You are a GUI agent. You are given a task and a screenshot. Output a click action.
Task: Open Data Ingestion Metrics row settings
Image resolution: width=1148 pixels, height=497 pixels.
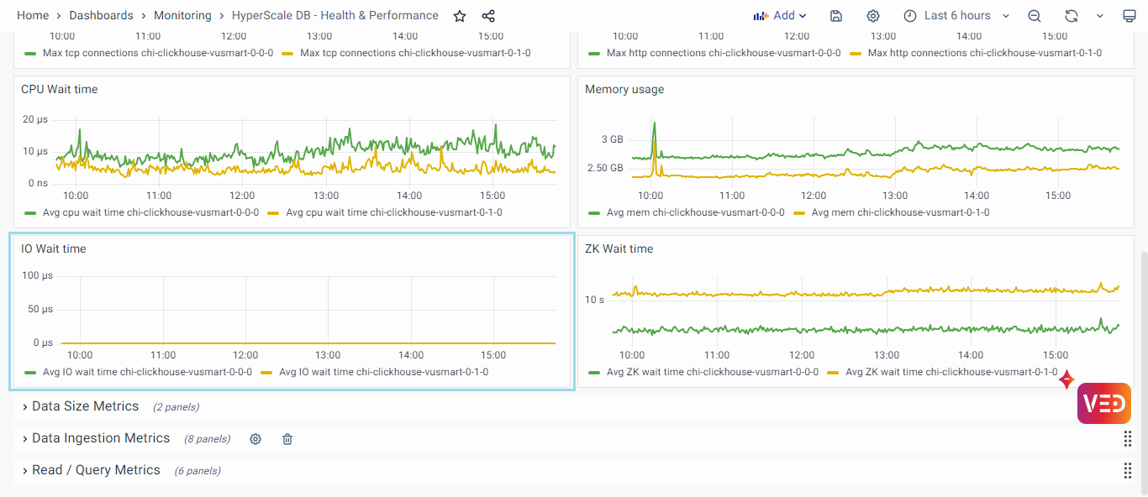(255, 439)
